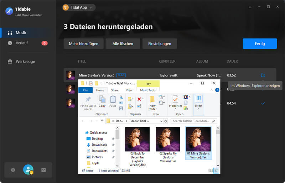Switch to the Home ribbon tab
The image size is (285, 183).
tap(100, 90)
